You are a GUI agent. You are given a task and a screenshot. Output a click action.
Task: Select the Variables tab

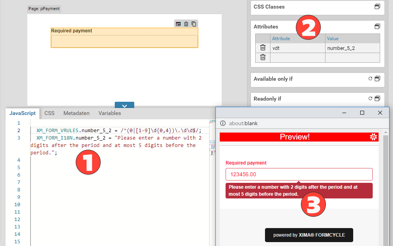pos(110,113)
